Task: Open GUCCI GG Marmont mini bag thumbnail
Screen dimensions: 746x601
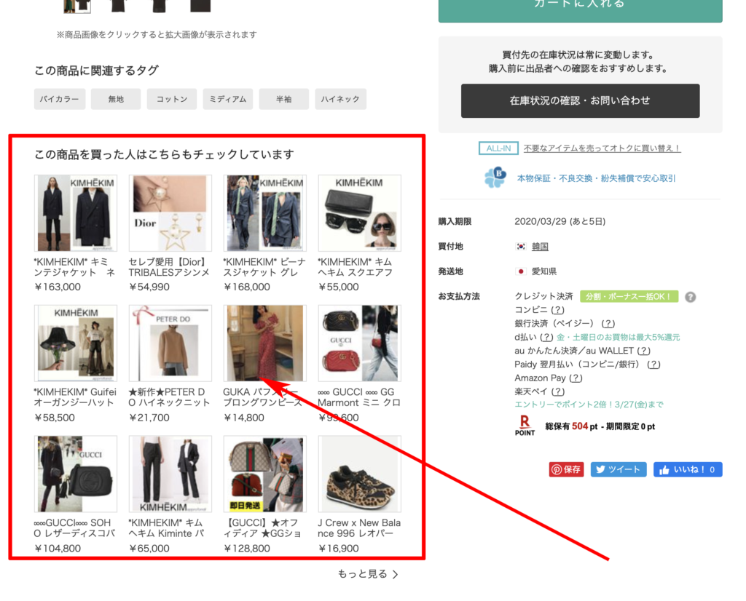Action: 360,343
